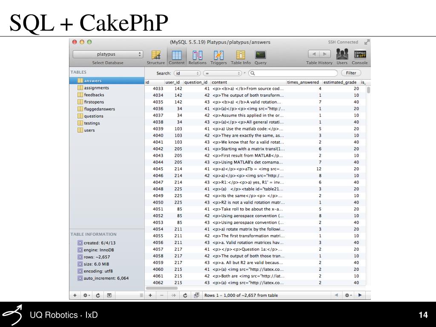
Task: Toggle multi-filter rules icon
Action: pos(197,295)
